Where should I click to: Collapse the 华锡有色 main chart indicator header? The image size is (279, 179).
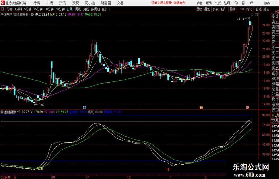click(x=32, y=14)
